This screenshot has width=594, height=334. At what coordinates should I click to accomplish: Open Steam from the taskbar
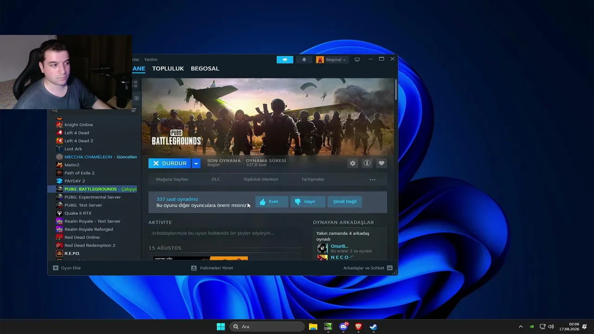pyautogui.click(x=373, y=327)
